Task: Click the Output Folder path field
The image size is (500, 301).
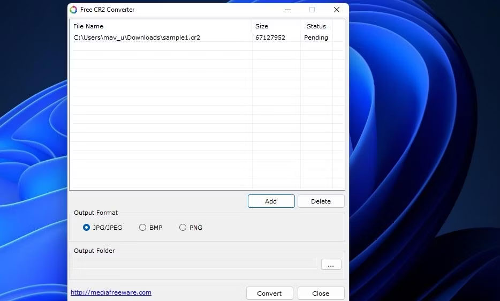Action: click(195, 264)
